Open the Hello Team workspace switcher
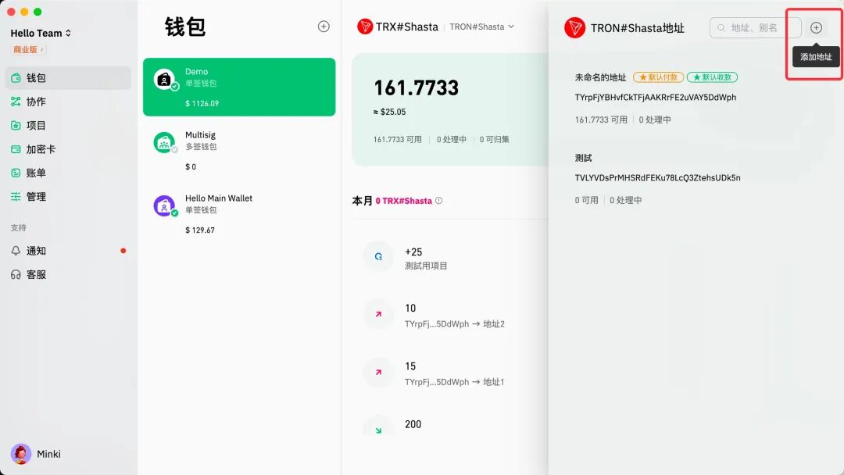Viewport: 844px width, 475px height. click(38, 33)
